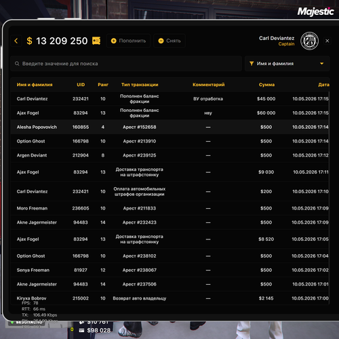Click the bank card icon in HUD

pyautogui.click(x=81, y=330)
